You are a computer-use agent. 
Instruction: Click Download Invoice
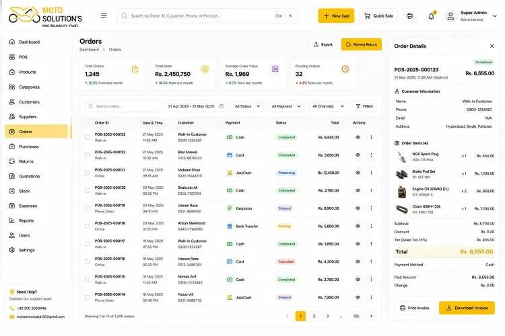coord(467,308)
